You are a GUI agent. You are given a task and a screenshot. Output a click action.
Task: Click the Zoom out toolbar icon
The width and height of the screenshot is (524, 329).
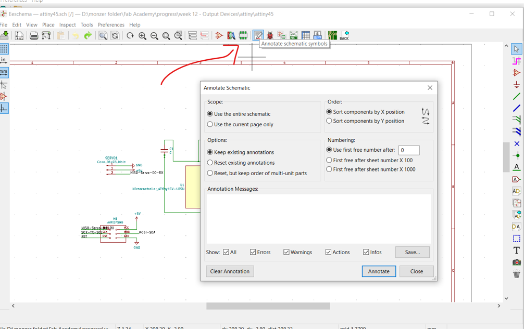pos(154,35)
